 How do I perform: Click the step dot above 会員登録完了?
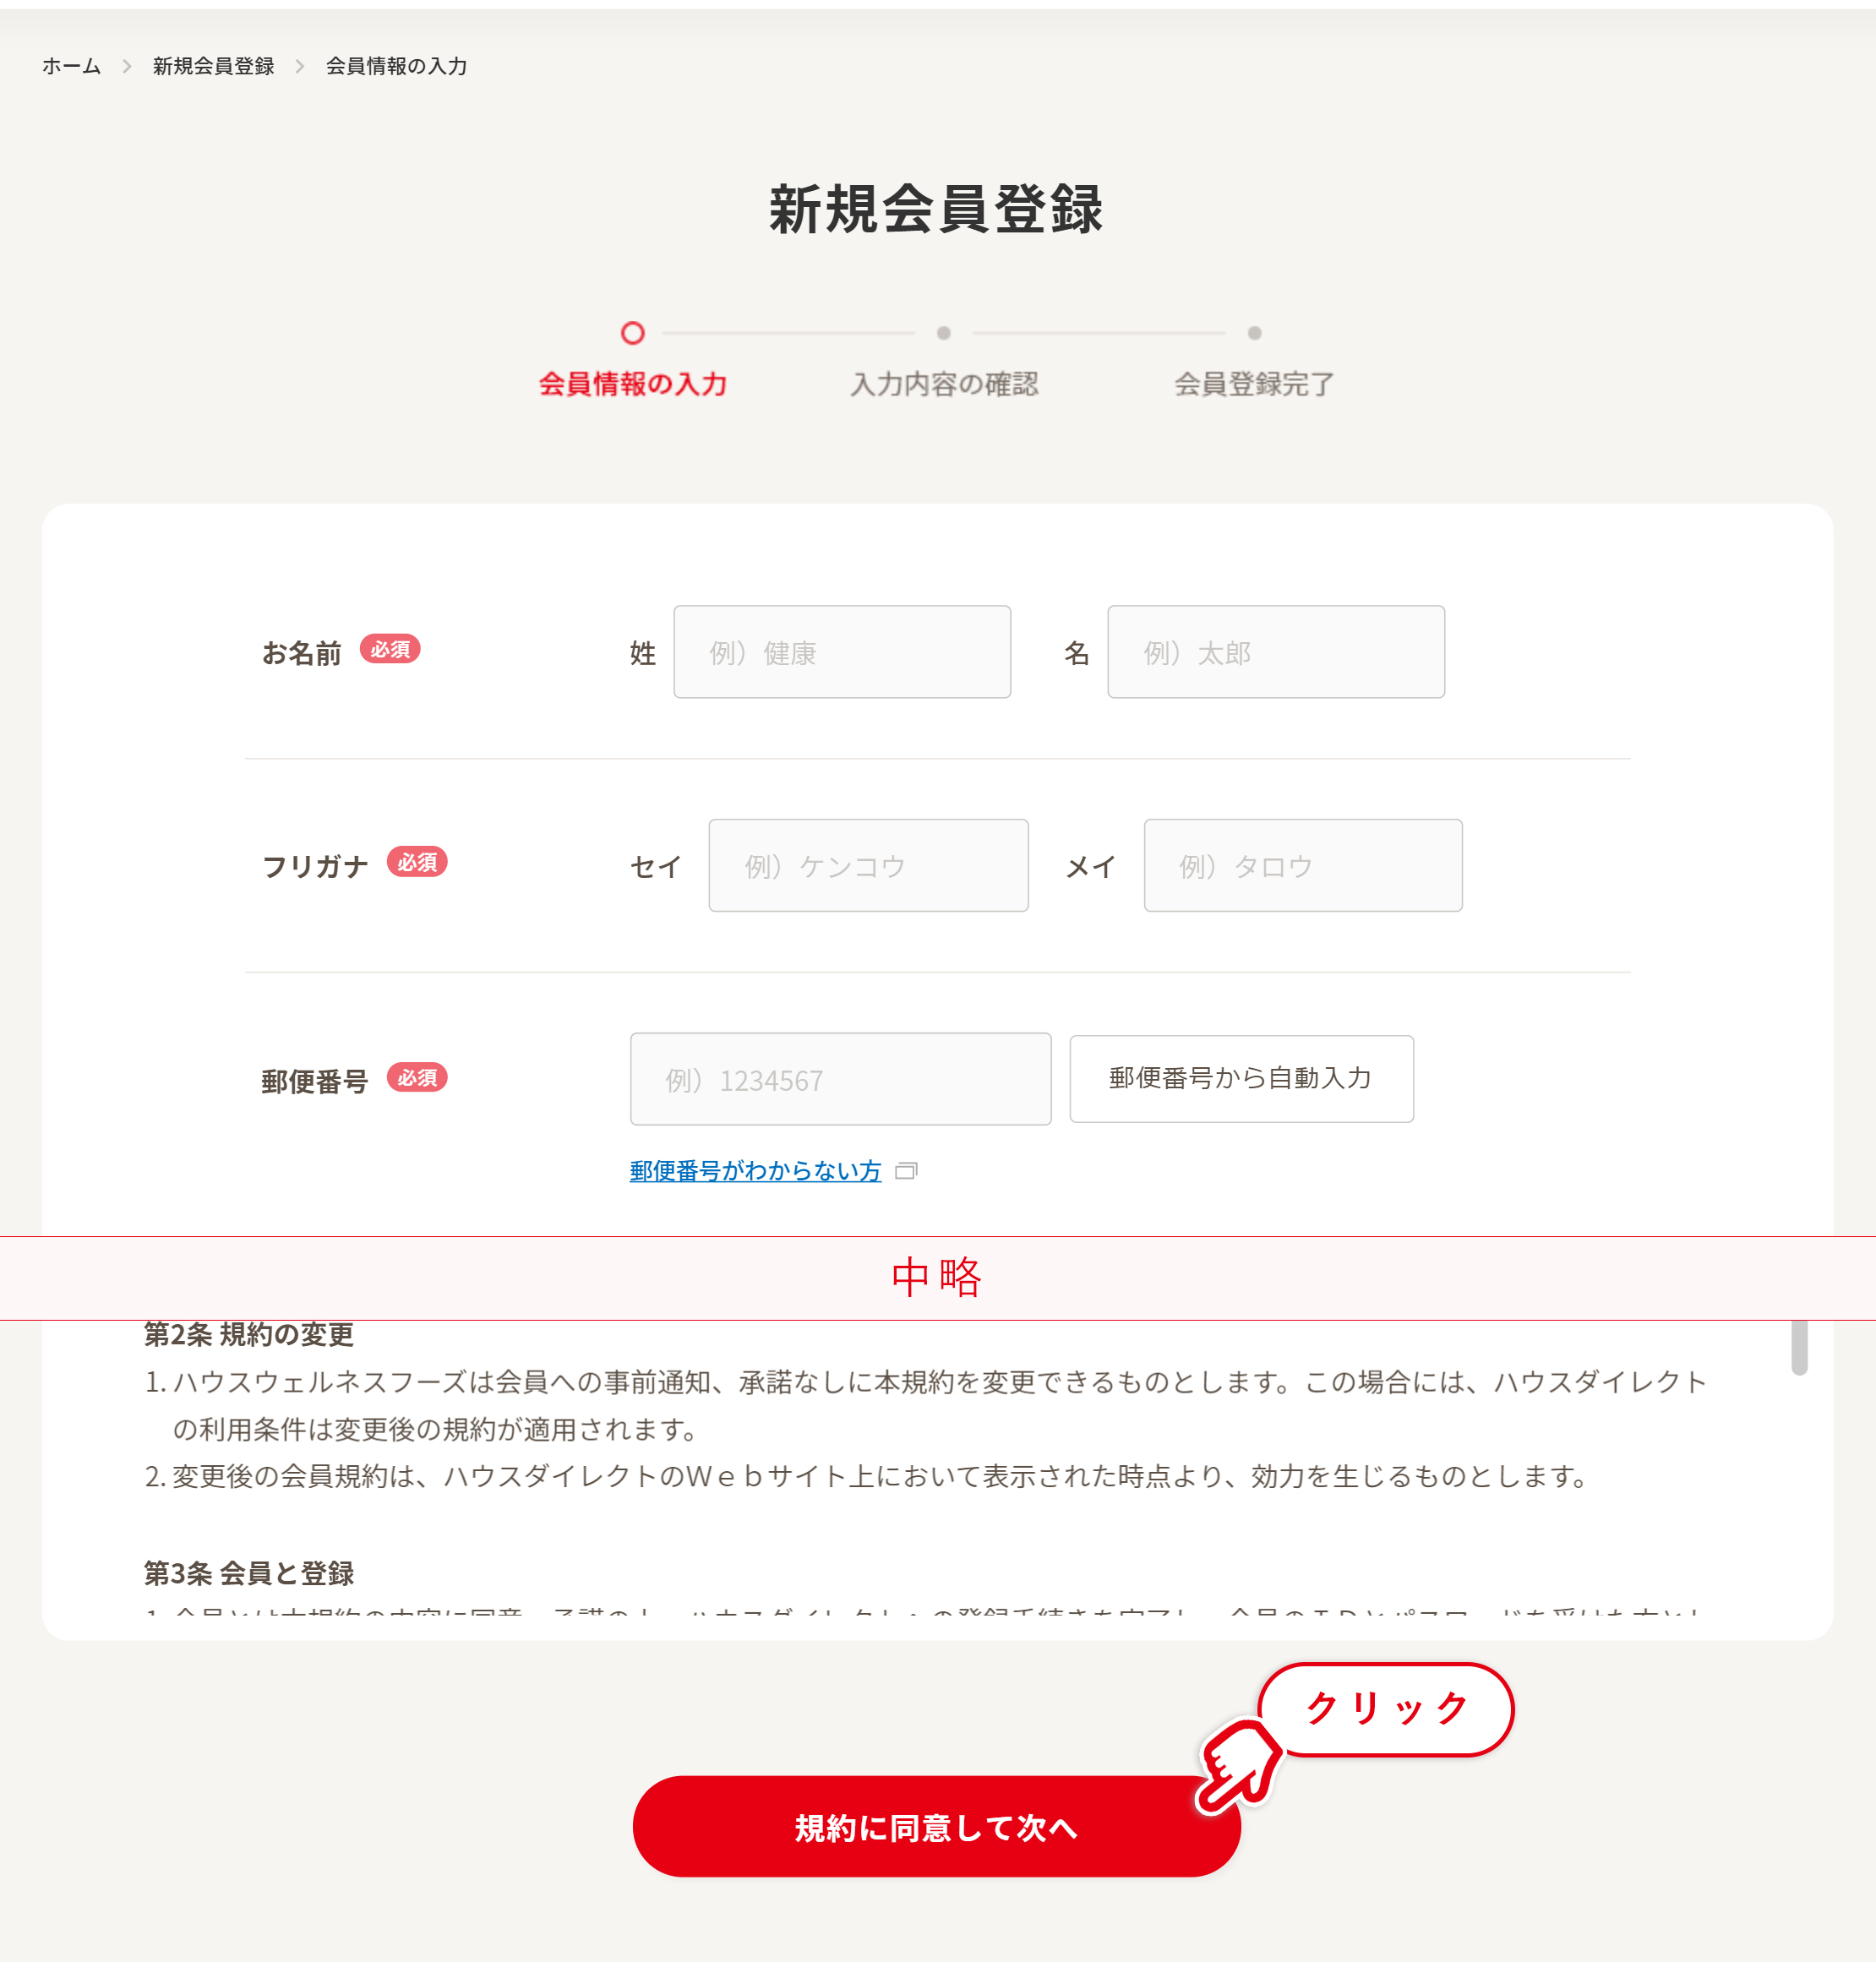click(x=1254, y=333)
